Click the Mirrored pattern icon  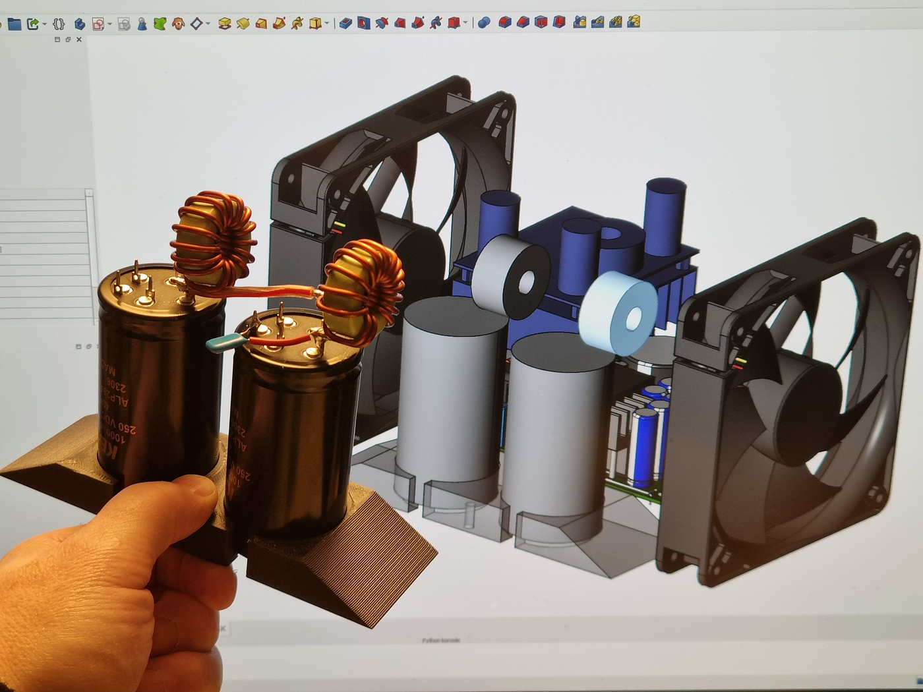580,22
